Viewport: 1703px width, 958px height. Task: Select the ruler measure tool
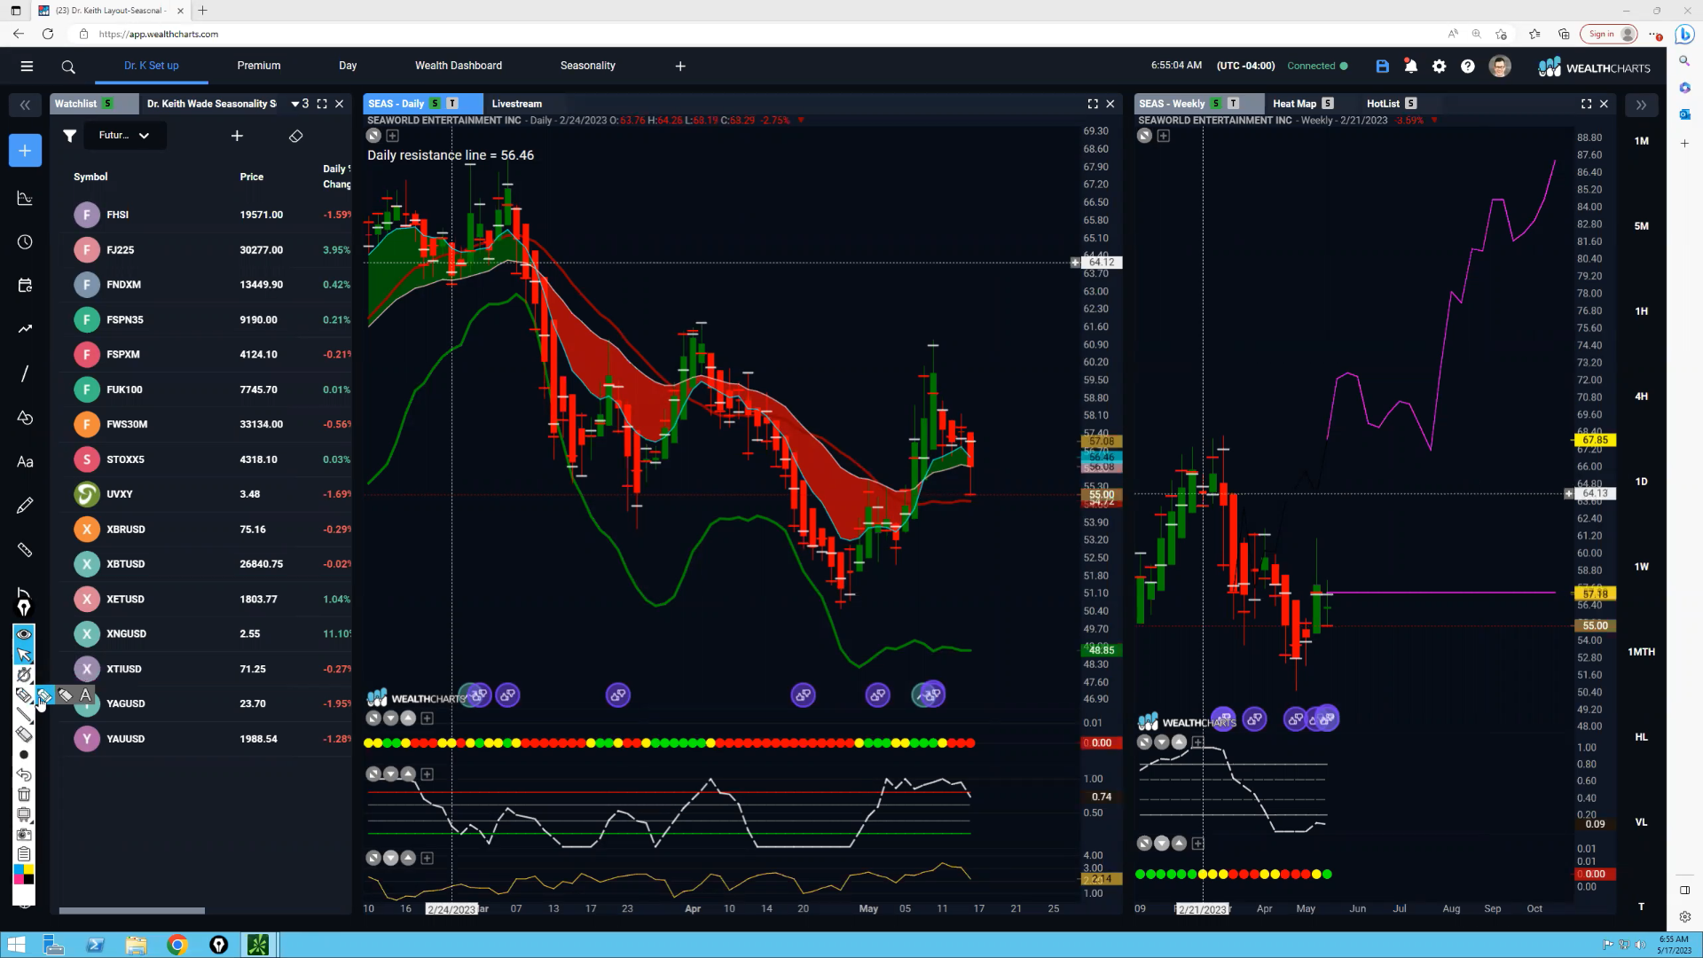click(25, 550)
